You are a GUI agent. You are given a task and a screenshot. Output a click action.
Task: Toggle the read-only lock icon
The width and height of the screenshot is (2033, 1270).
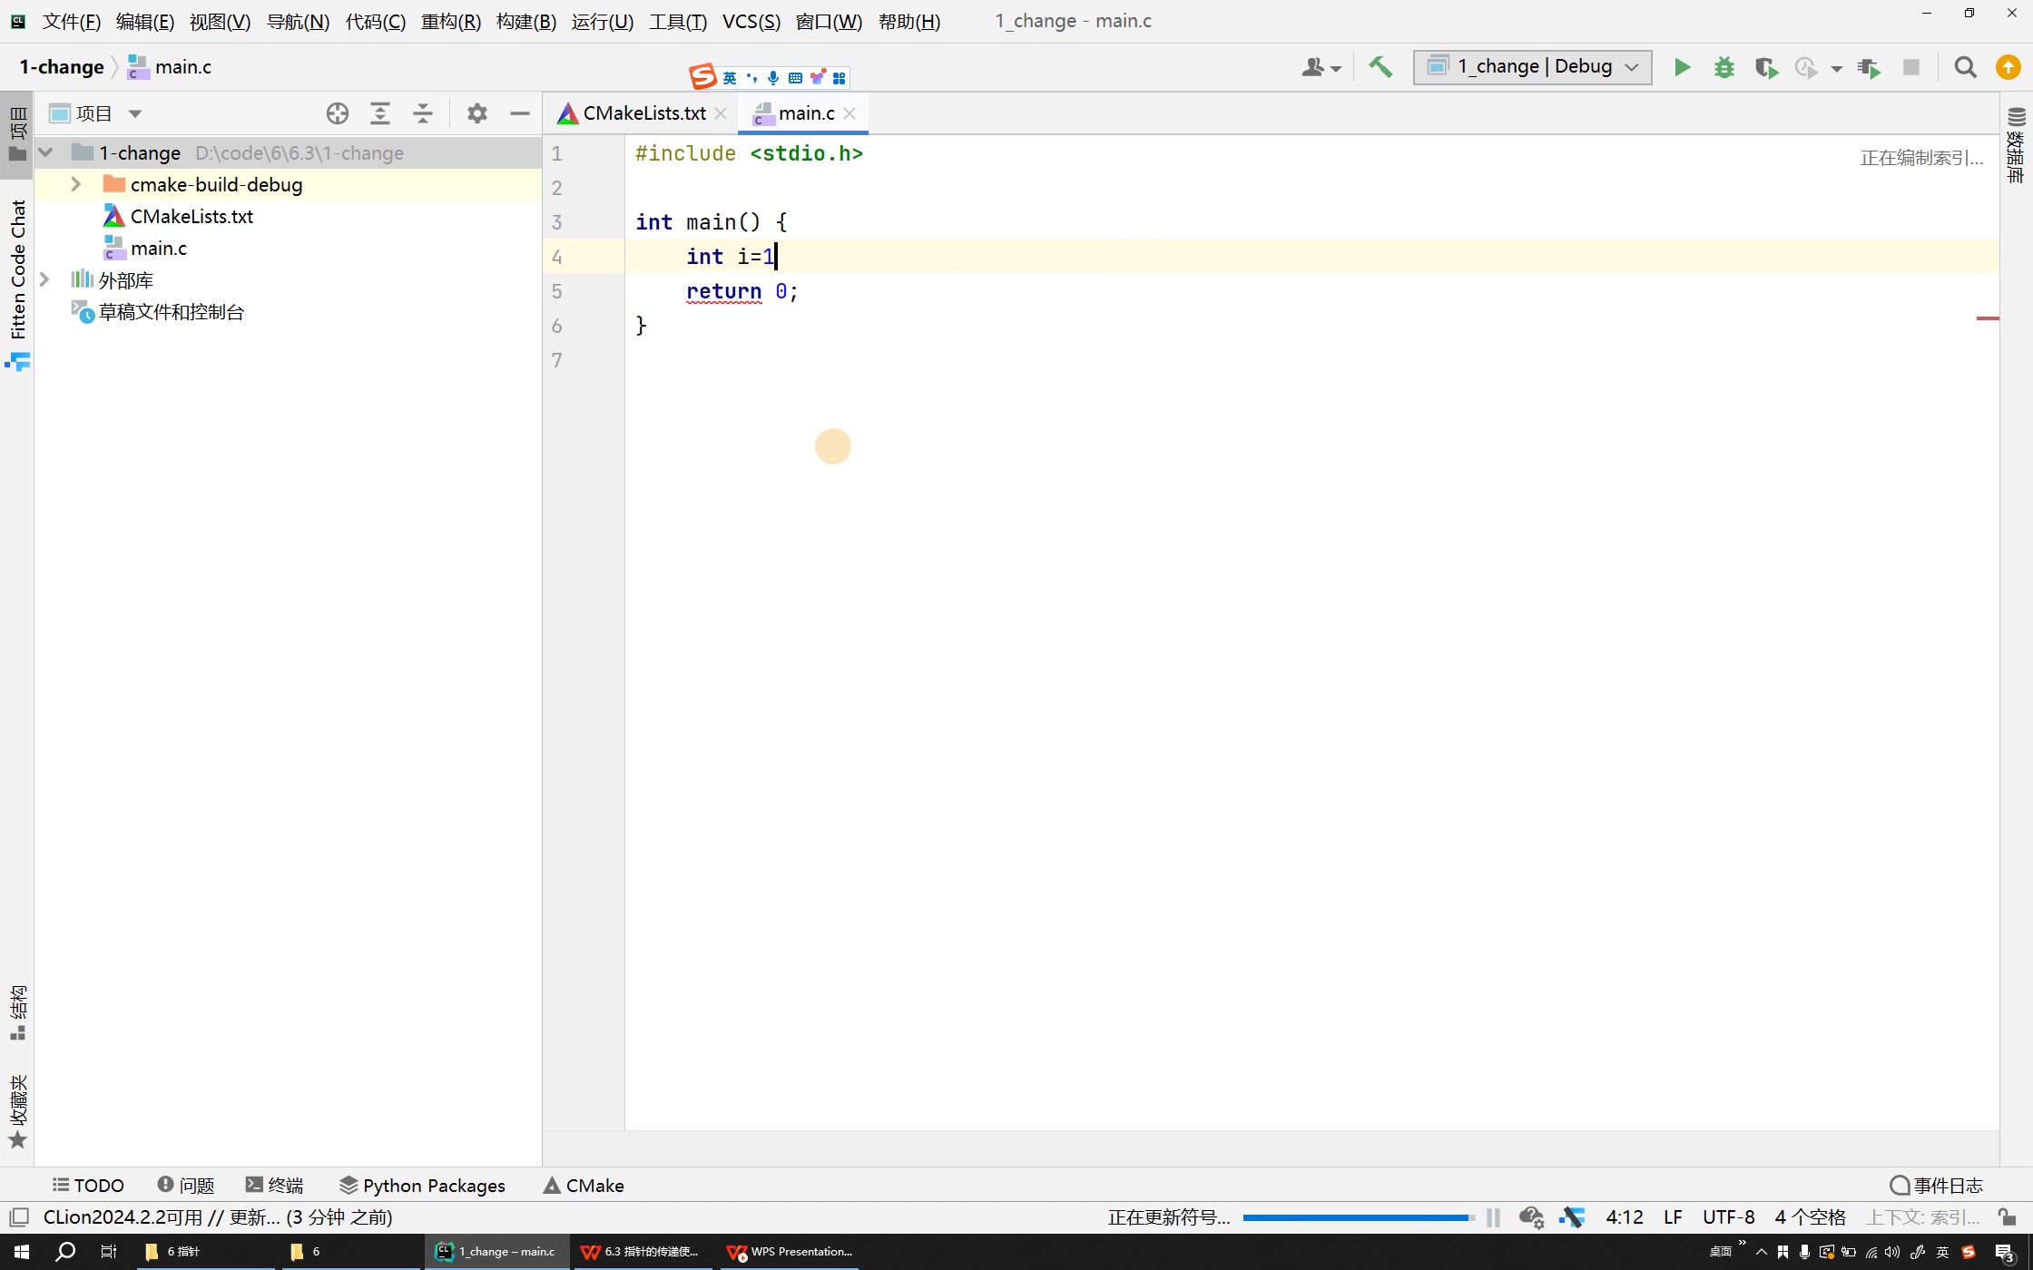click(x=2007, y=1217)
